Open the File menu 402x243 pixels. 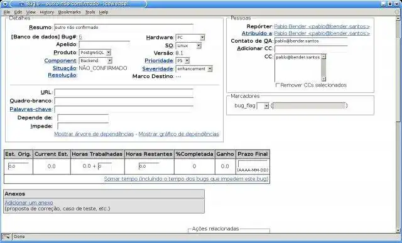pyautogui.click(x=7, y=12)
